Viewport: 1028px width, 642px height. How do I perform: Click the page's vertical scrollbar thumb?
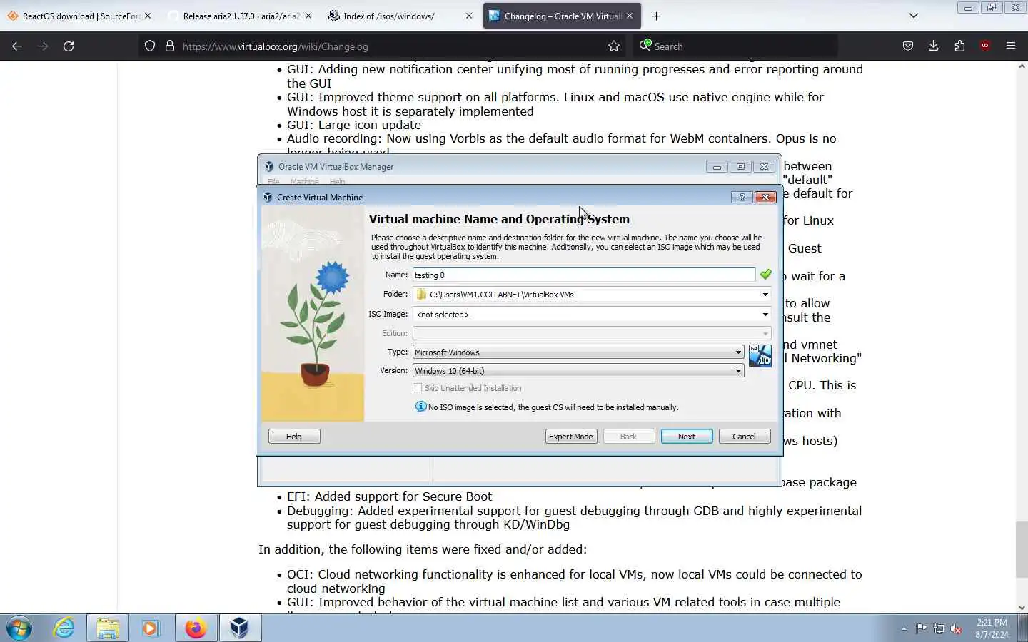point(1022,549)
